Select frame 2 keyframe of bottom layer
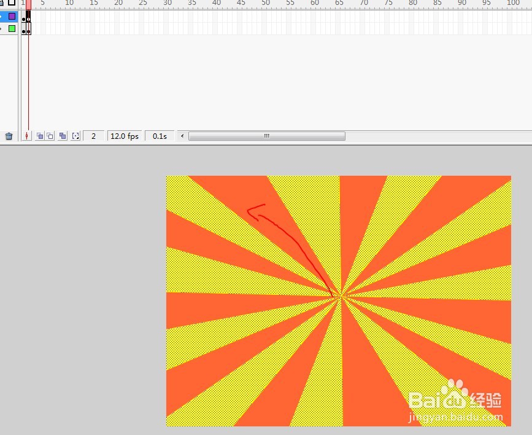 point(28,29)
